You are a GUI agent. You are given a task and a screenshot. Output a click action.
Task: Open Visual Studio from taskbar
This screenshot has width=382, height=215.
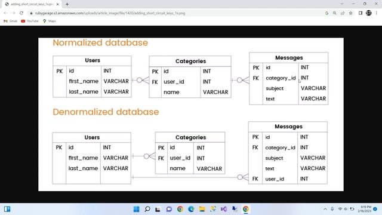click(x=224, y=209)
